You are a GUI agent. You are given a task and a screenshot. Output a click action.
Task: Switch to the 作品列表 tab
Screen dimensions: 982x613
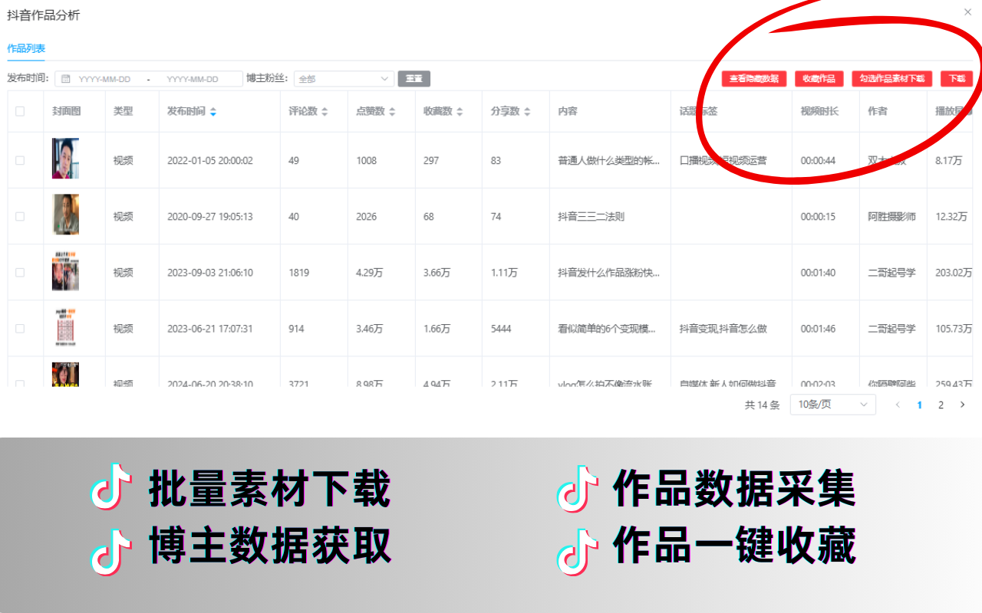pos(25,48)
